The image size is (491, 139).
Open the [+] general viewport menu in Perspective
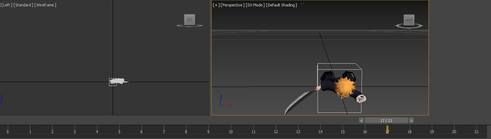216,5
